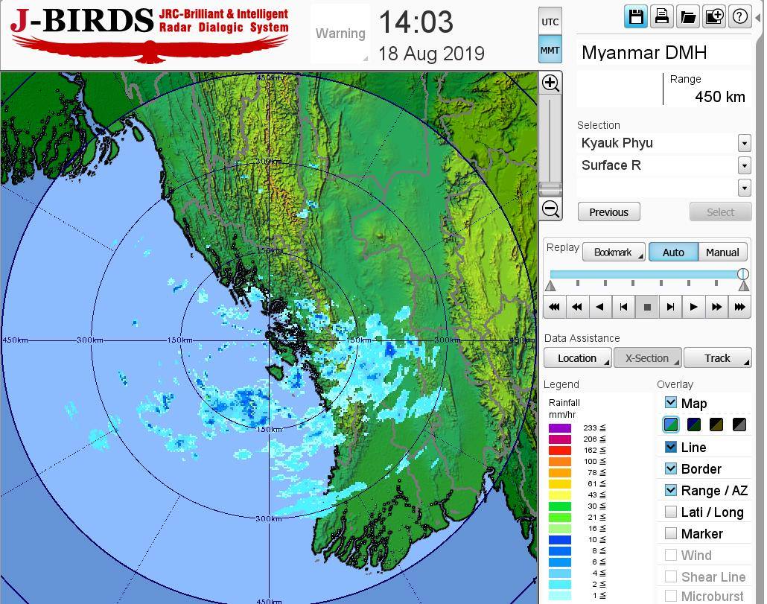
Task: Click the replay timeline slider handle
Action: [x=742, y=274]
